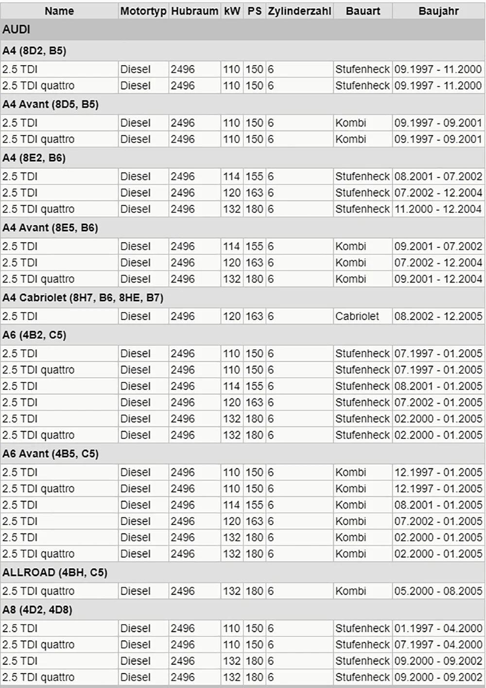This screenshot has width=486, height=688.
Task: Click the 01.1997 - 04.2000 Baujahr cell
Action: pos(438,628)
